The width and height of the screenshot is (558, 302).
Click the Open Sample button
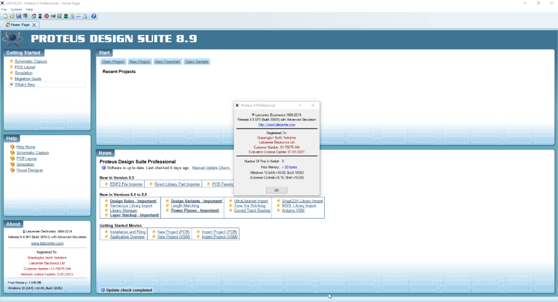click(x=197, y=62)
